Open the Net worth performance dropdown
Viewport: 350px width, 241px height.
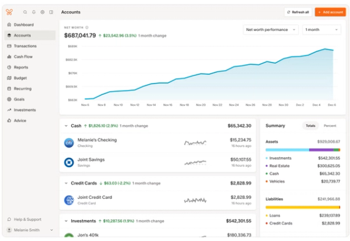tap(270, 30)
